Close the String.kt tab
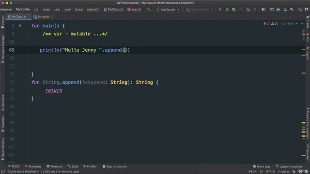Viewport: 310px width, 174px height. [52, 17]
